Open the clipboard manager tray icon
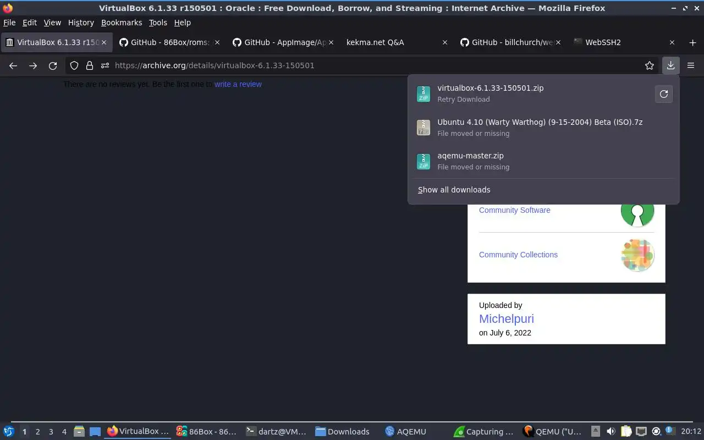The width and height of the screenshot is (704, 440). click(x=626, y=432)
